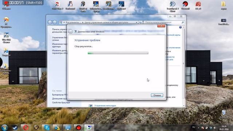
Task: Open Управление беспроводными сетями sidebar link
Action: (59, 39)
